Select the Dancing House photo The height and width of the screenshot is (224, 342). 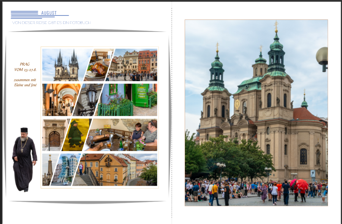point(67,170)
